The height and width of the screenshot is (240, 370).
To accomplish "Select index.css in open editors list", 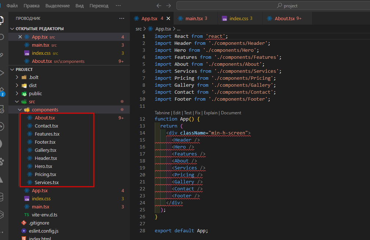I will click(69, 53).
